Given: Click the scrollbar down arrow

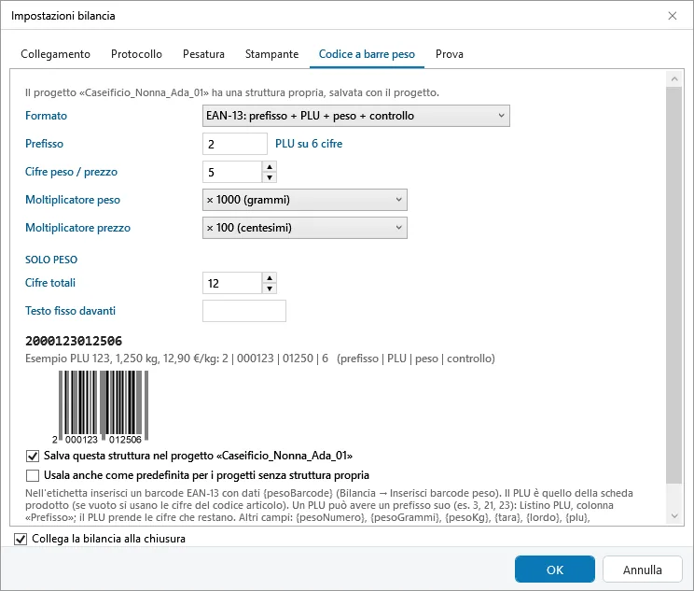Looking at the screenshot, I should point(674,515).
